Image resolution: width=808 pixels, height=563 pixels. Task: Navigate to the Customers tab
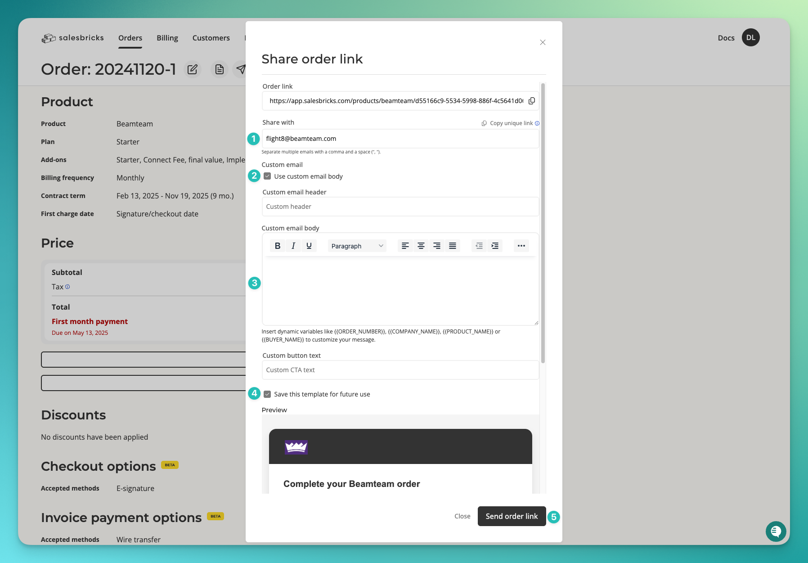click(x=211, y=38)
